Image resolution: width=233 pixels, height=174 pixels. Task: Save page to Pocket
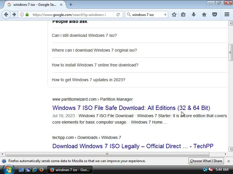(215, 14)
